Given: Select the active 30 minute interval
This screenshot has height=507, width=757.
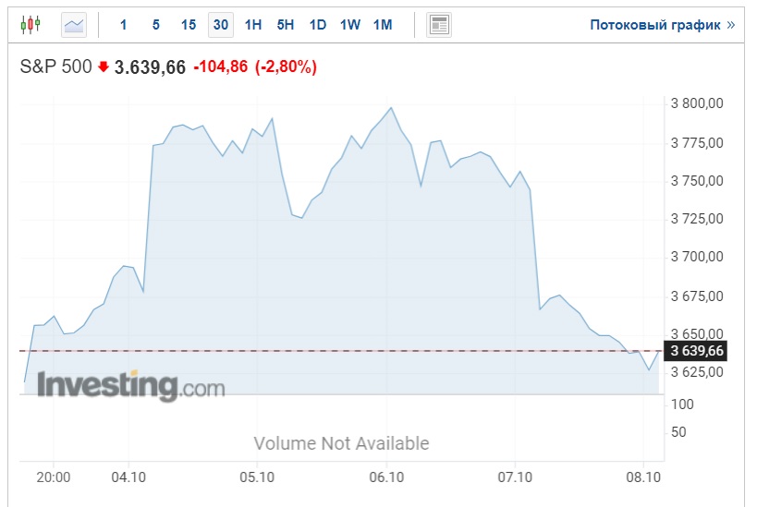Looking at the screenshot, I should pyautogui.click(x=220, y=25).
